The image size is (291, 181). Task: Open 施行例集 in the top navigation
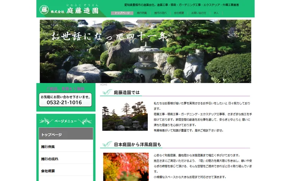(142, 13)
